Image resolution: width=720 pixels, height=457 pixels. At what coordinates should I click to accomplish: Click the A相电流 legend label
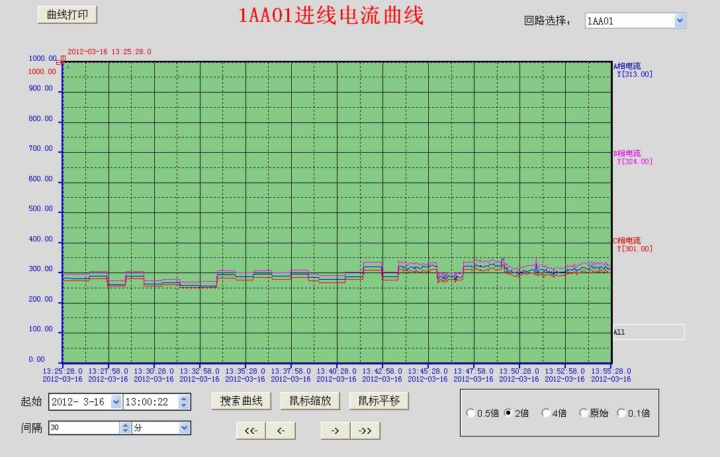[x=627, y=66]
